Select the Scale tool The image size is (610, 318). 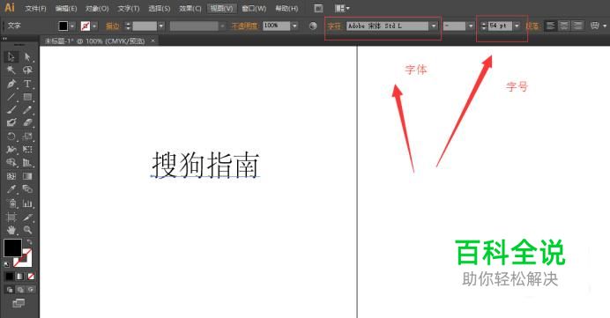[27, 136]
